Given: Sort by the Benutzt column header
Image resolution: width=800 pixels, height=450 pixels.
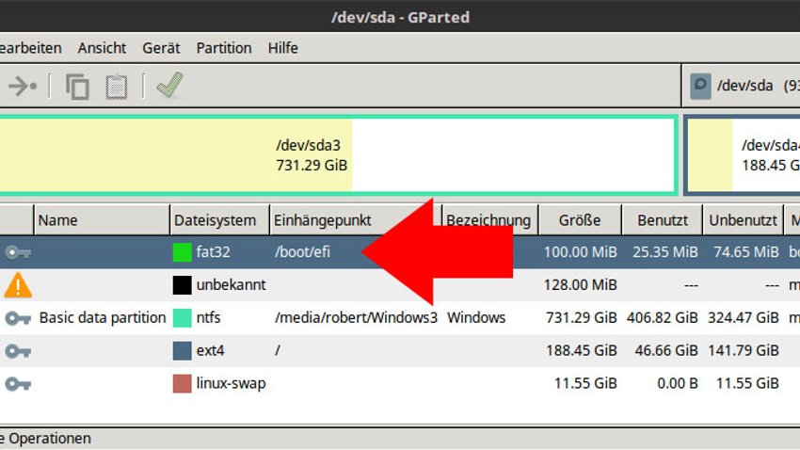Looking at the screenshot, I should click(x=663, y=220).
